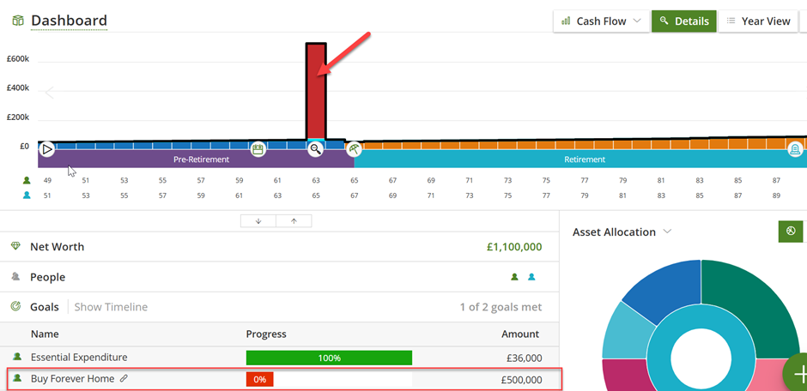Screen dimensions: 807x391
Task: Click the blue person icon beside ages
Action: click(x=27, y=195)
